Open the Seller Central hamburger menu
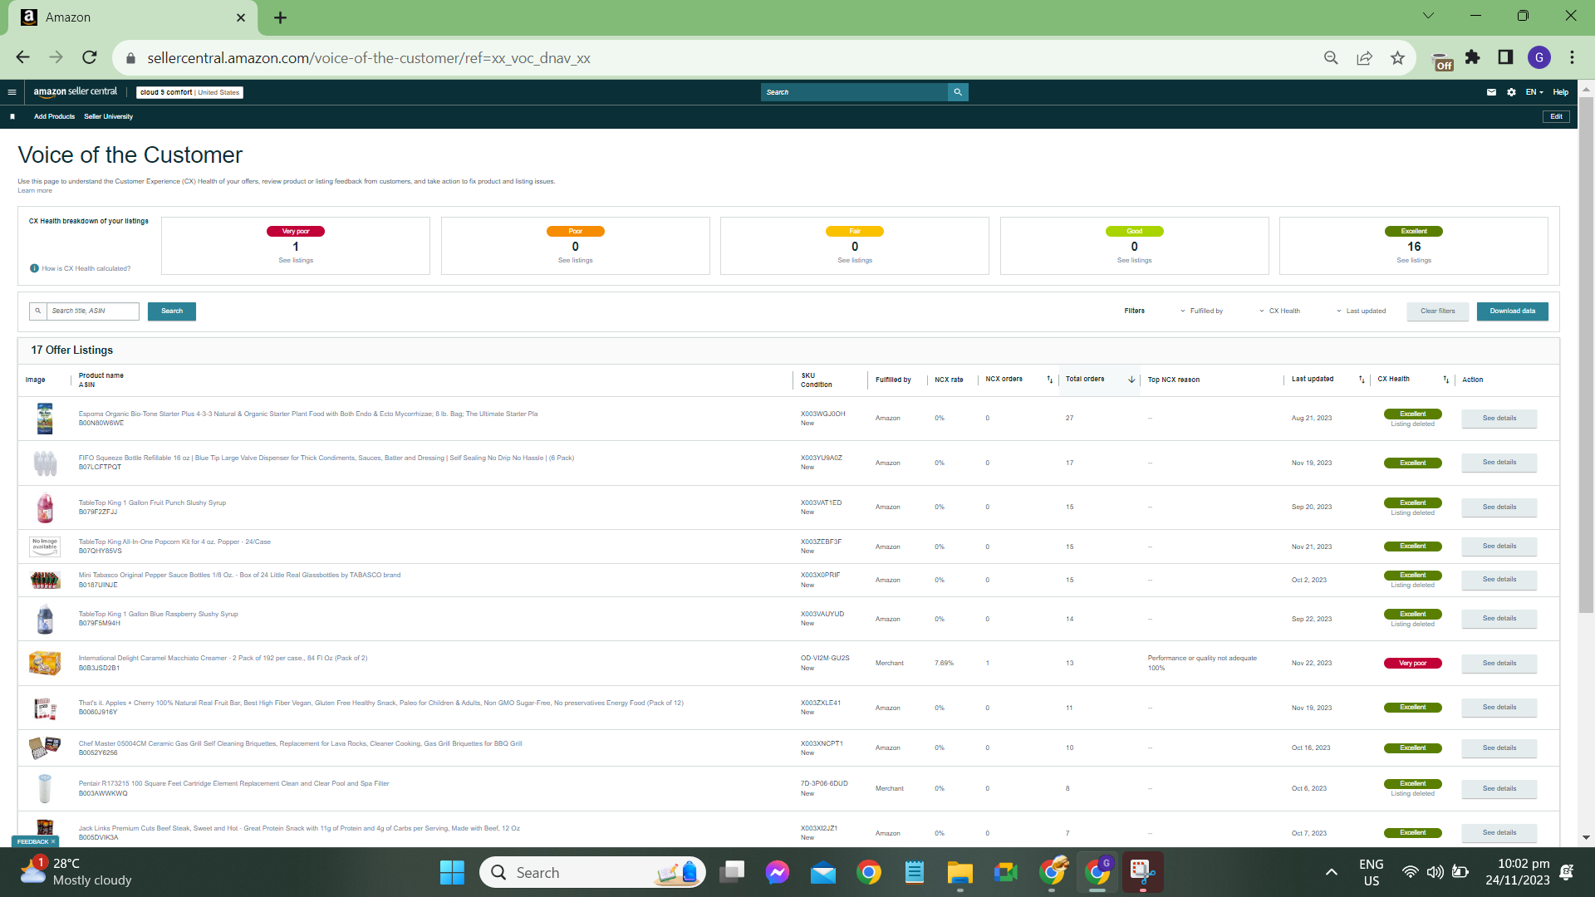 12,92
